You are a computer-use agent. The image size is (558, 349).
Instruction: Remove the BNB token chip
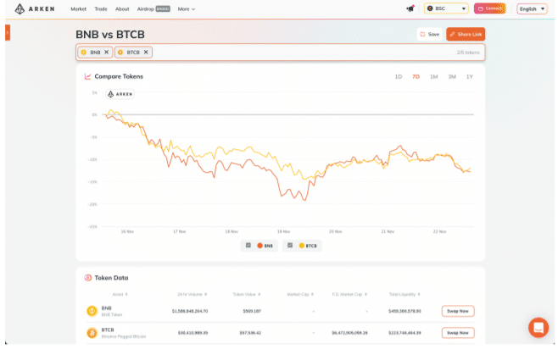(x=106, y=53)
